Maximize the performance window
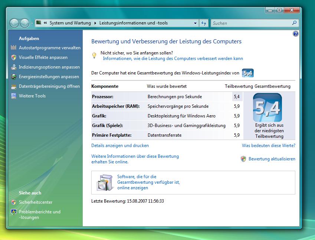The width and height of the screenshot is (315, 240). click(279, 10)
